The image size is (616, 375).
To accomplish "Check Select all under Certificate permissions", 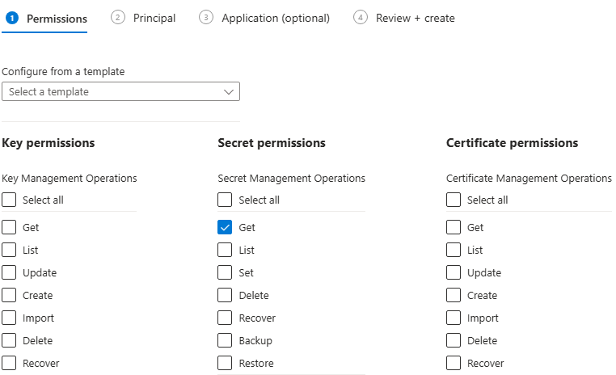I will click(454, 200).
